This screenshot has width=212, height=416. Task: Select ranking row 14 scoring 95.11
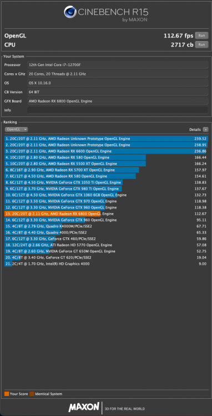point(107,220)
